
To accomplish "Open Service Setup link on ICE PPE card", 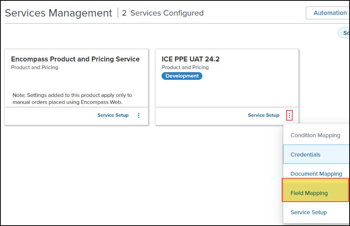I will click(x=264, y=115).
